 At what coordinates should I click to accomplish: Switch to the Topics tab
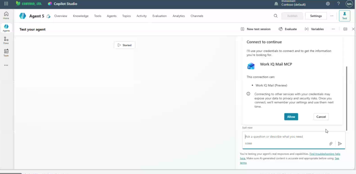click(127, 16)
